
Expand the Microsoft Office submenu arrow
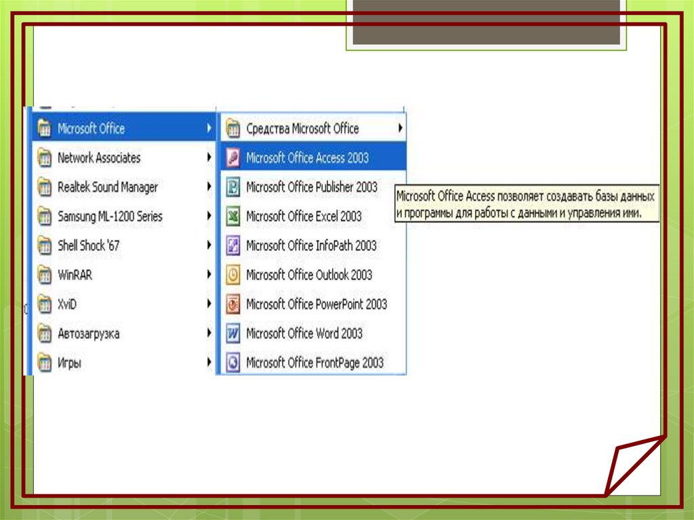[209, 128]
